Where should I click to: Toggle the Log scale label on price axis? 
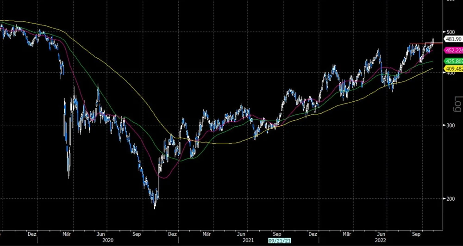pos(457,104)
